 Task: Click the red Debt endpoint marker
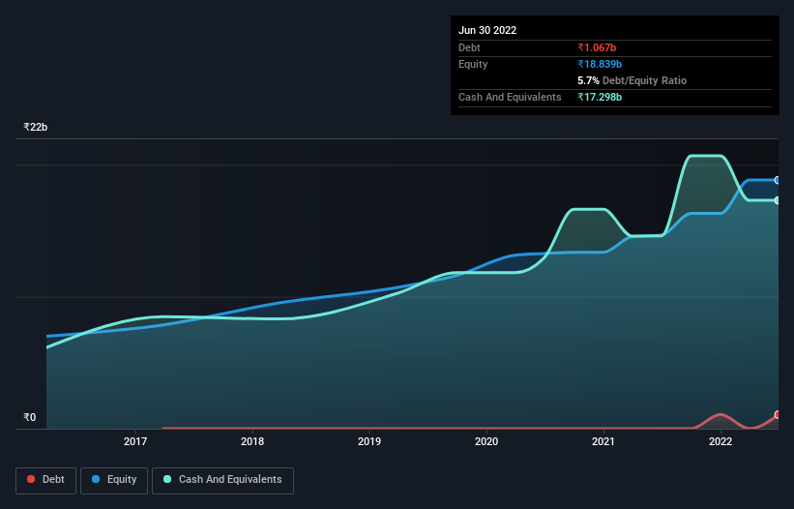(778, 415)
